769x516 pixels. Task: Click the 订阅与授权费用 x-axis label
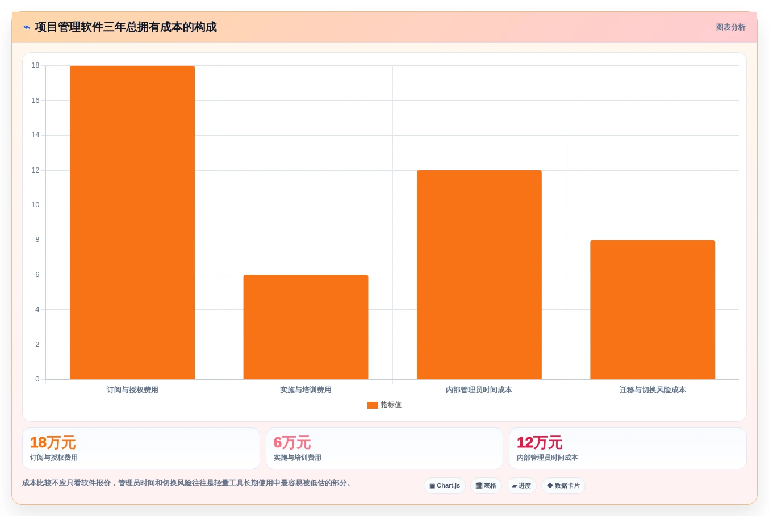[x=132, y=390]
